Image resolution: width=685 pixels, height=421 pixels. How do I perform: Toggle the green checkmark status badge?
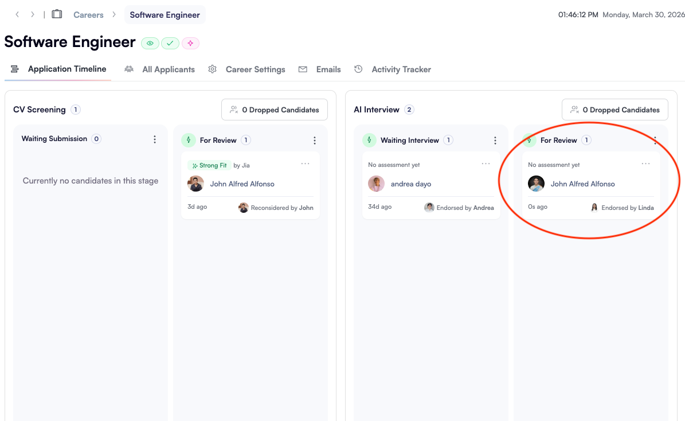point(170,43)
